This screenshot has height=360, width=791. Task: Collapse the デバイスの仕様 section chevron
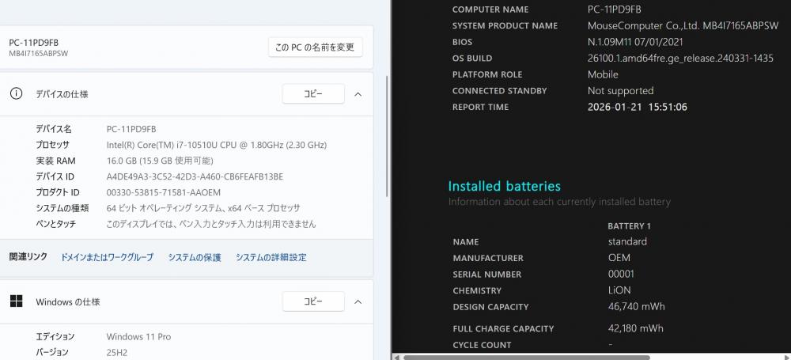[x=358, y=93]
